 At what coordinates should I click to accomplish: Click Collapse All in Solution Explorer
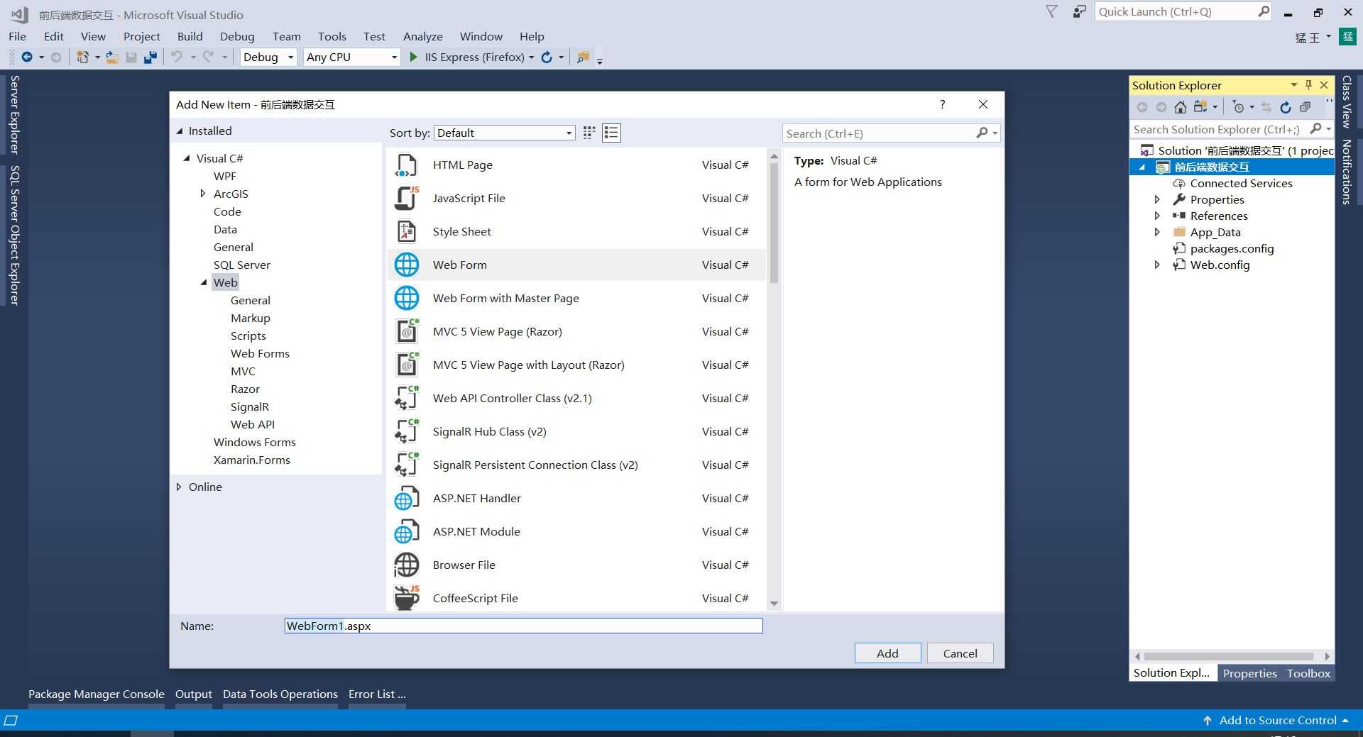point(1305,107)
